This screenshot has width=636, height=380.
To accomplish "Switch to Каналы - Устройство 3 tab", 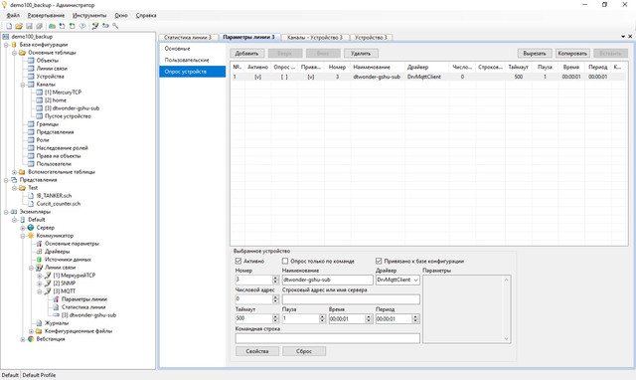I will 315,38.
